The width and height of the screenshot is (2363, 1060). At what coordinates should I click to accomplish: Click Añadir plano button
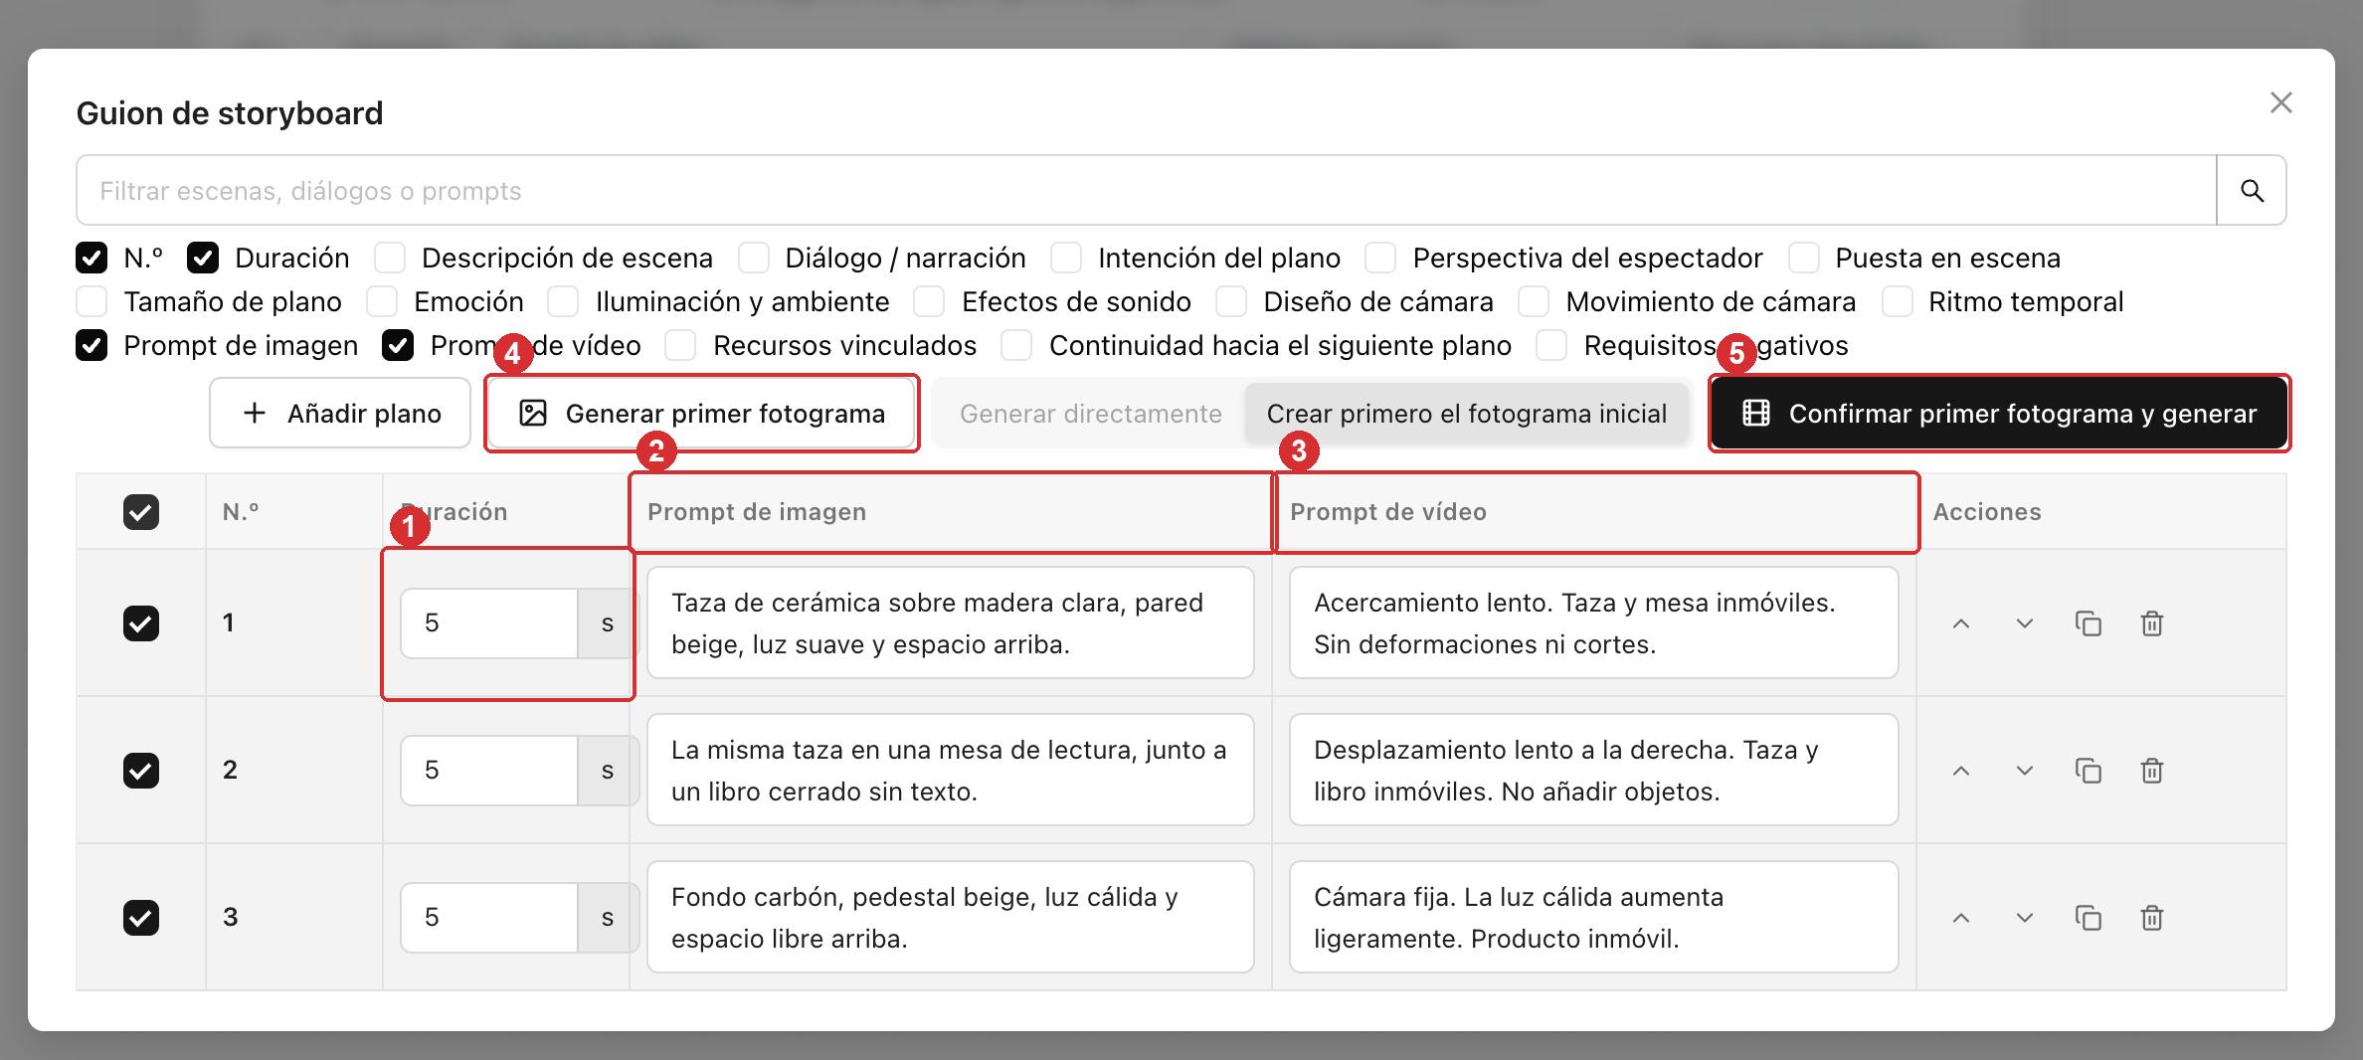point(340,414)
